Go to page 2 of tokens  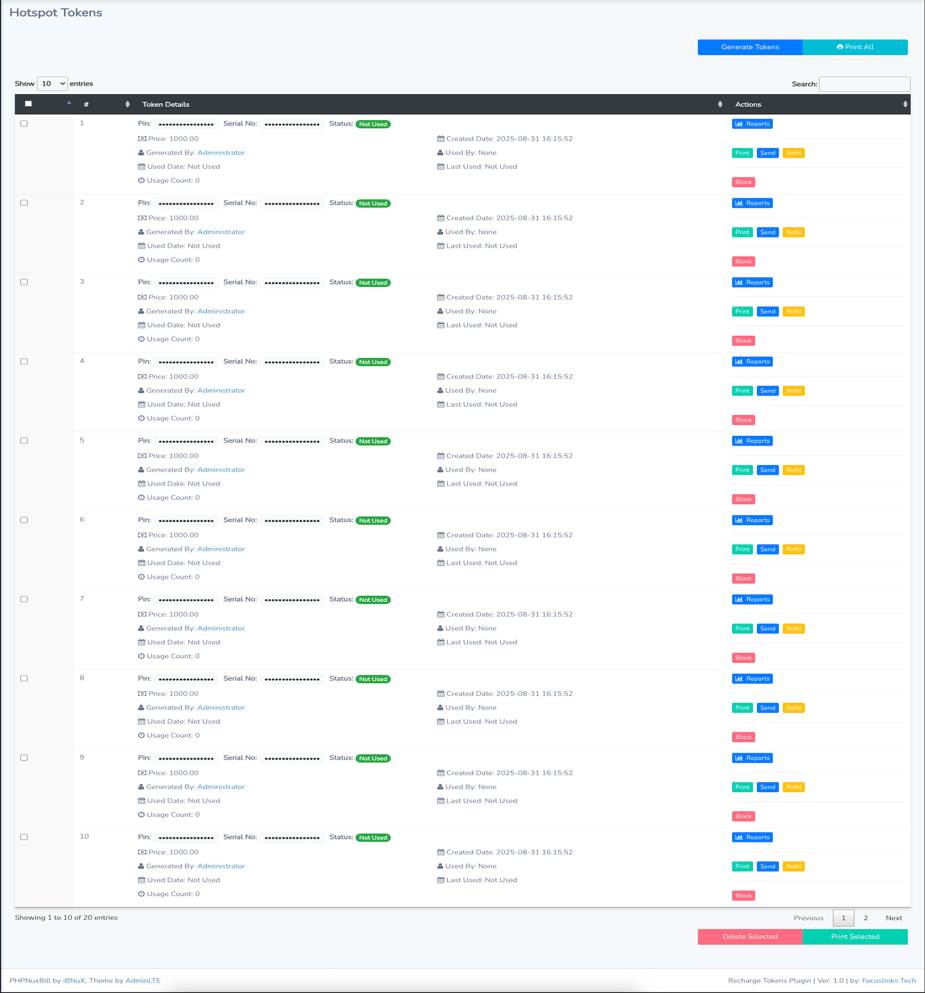[865, 918]
